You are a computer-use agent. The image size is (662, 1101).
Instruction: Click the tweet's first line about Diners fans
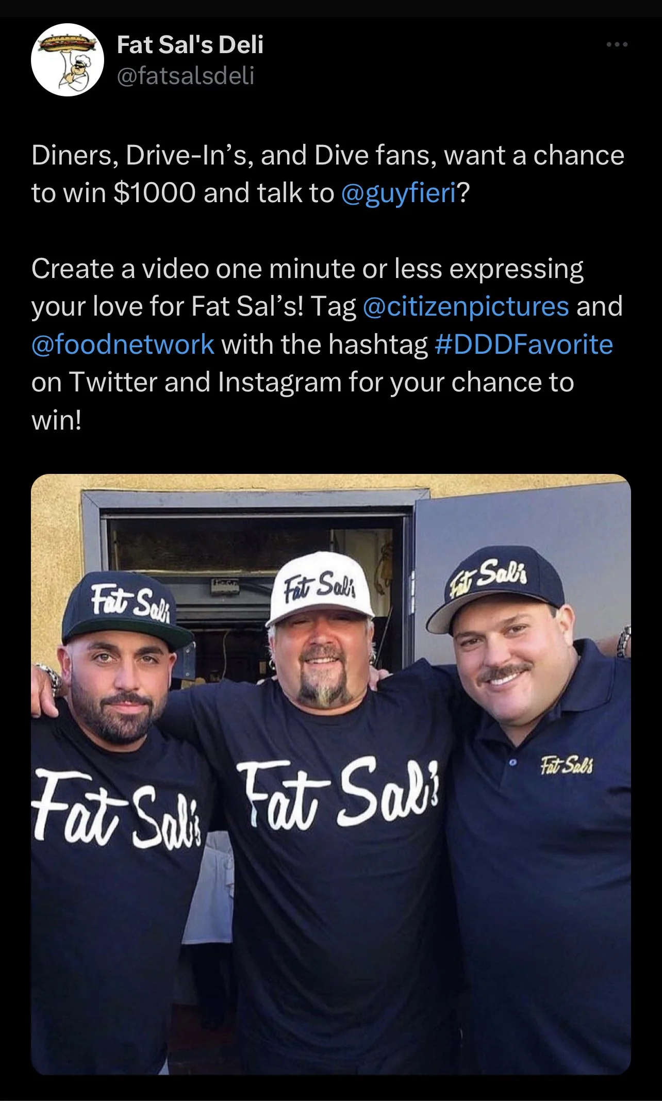coord(328,155)
